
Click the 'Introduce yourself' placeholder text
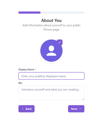click(51, 90)
